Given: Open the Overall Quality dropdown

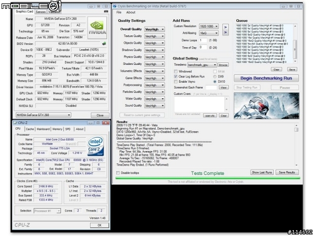Looking at the screenshot, I should pyautogui.click(x=155, y=29).
